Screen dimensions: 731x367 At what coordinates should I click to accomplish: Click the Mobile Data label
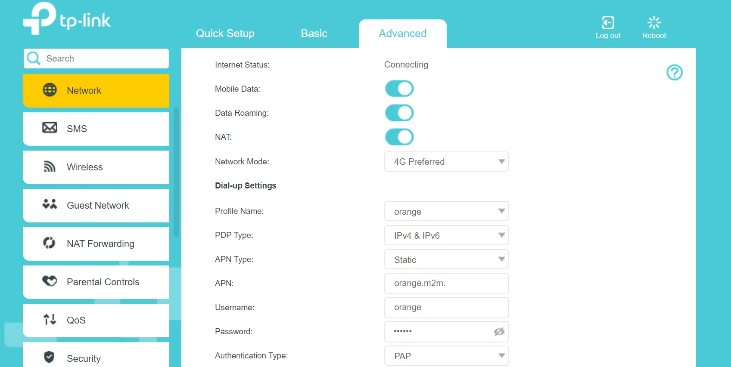coord(237,89)
